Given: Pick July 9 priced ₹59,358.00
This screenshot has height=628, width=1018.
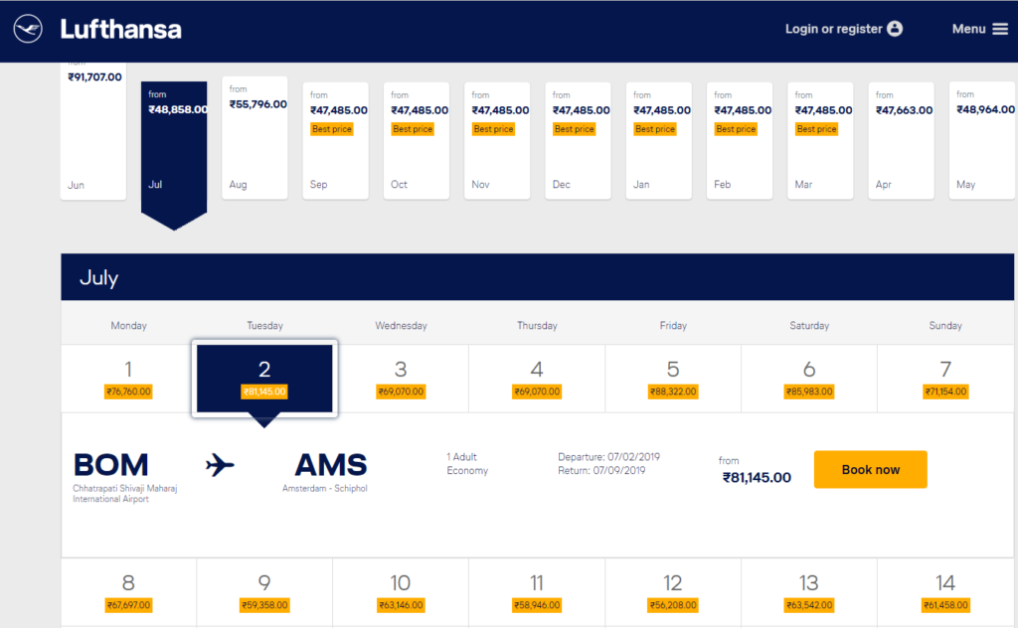Looking at the screenshot, I should pos(264,592).
